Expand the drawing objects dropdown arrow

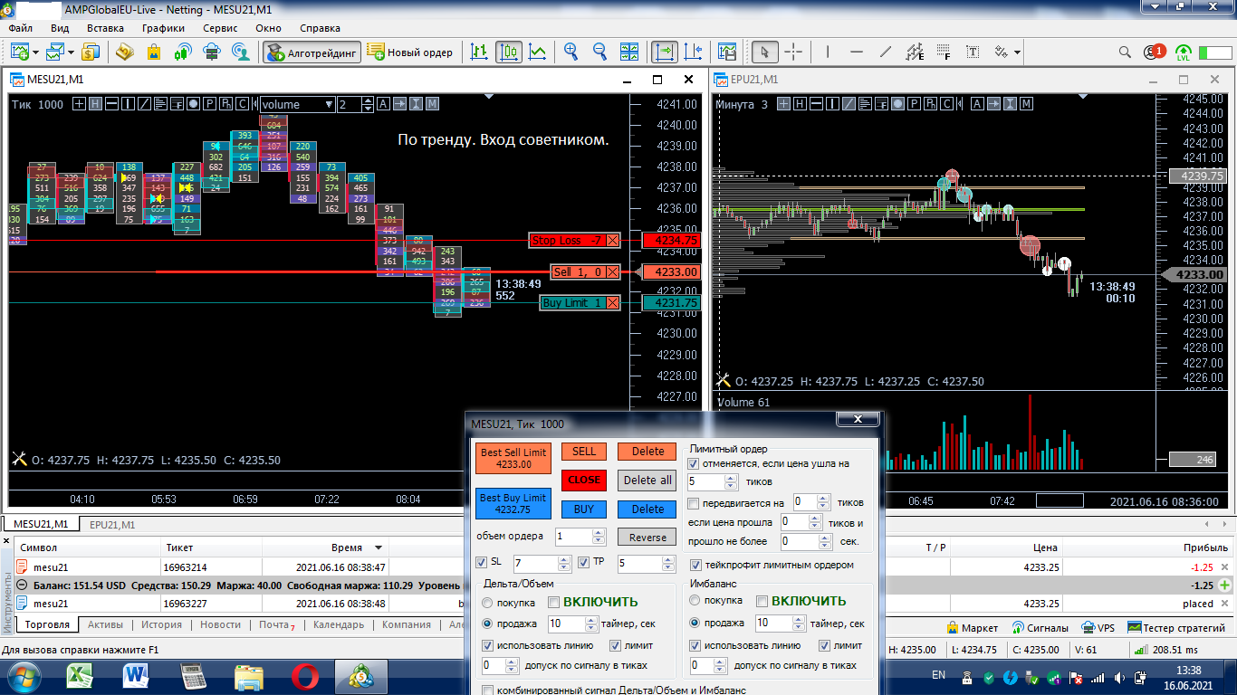pyautogui.click(x=1018, y=52)
